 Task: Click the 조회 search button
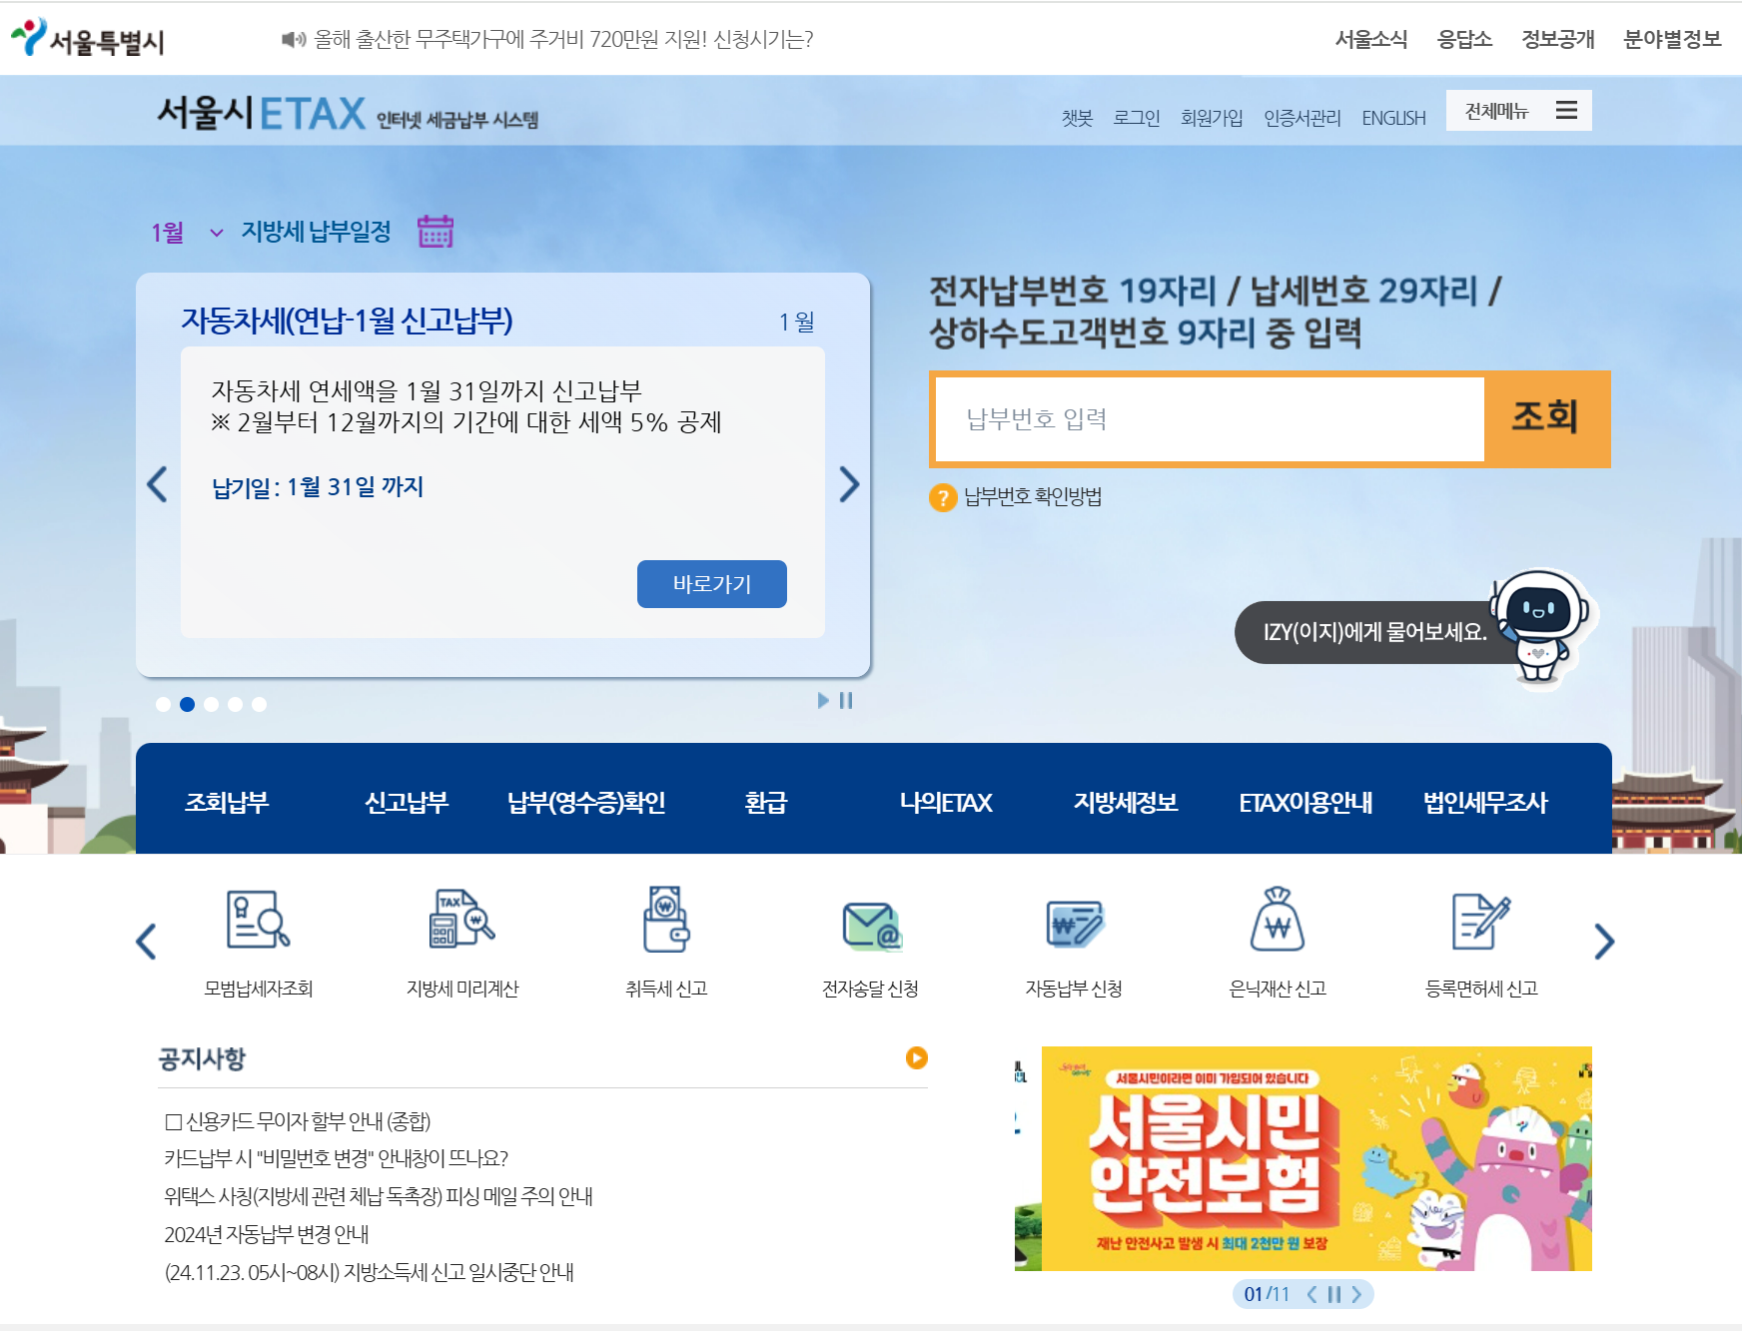[1545, 418]
